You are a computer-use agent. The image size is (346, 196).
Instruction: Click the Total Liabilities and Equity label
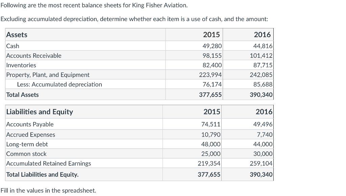pyautogui.click(x=43, y=175)
